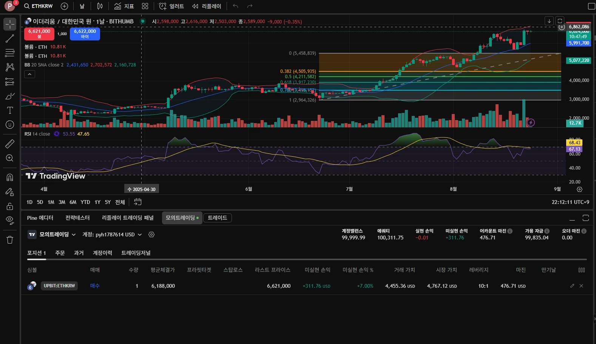The image size is (596, 344).
Task: Open the emoji sticker tool
Action: [x=10, y=125]
